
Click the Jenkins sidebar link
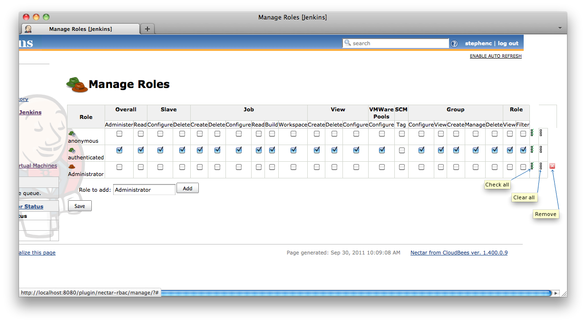(30, 112)
